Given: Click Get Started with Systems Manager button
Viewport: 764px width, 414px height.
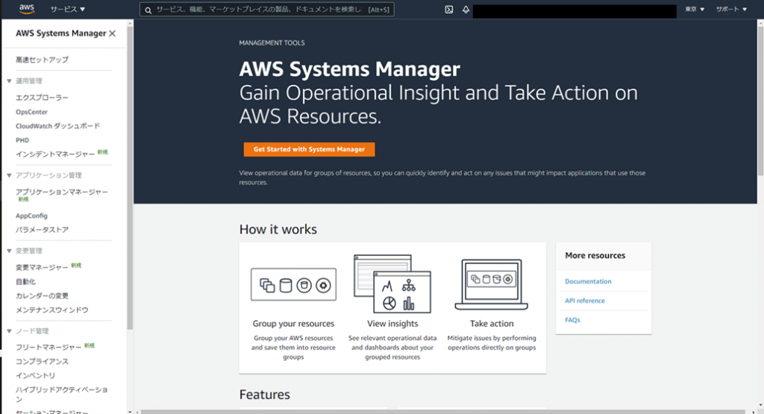Looking at the screenshot, I should pos(310,149).
